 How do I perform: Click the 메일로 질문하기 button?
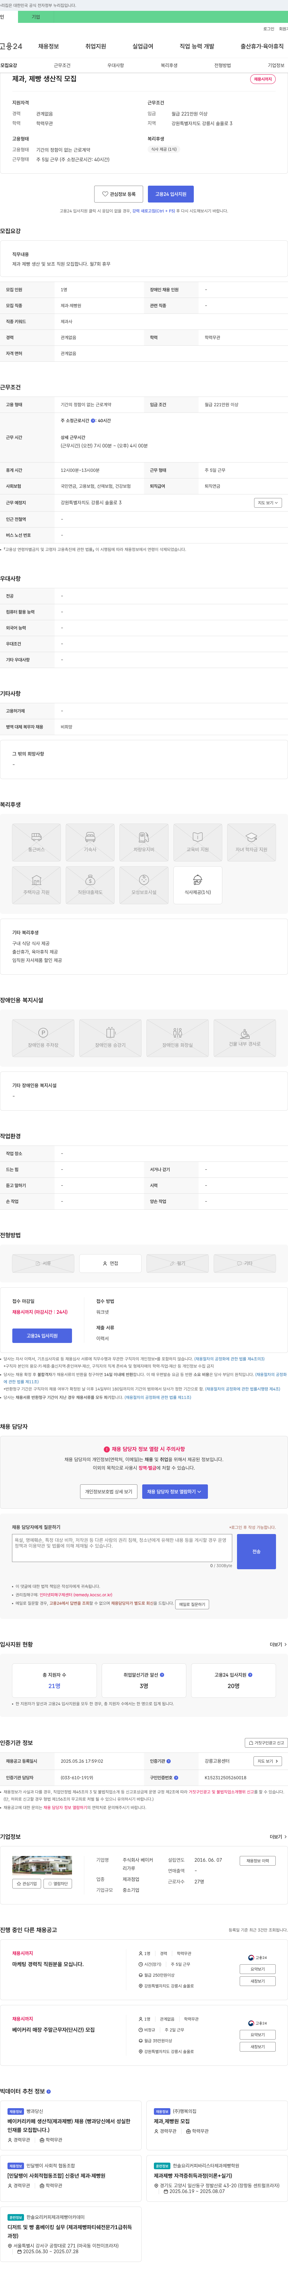192,1605
